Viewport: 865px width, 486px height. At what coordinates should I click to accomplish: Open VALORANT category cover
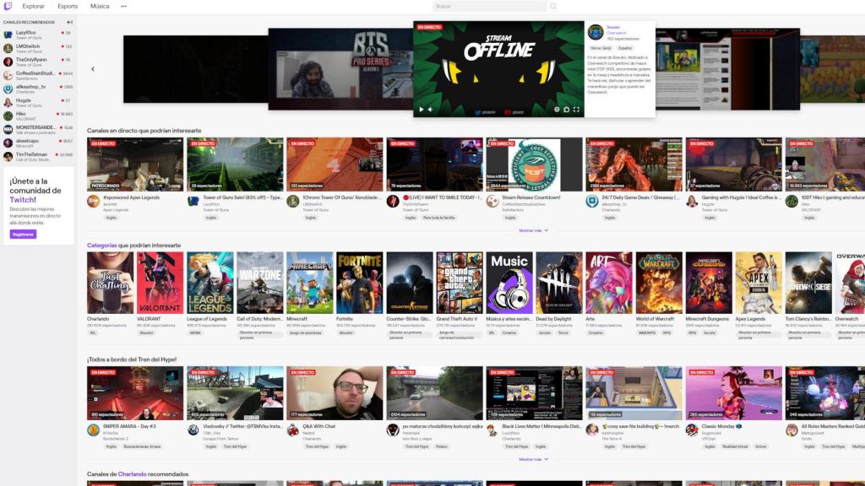[160, 283]
